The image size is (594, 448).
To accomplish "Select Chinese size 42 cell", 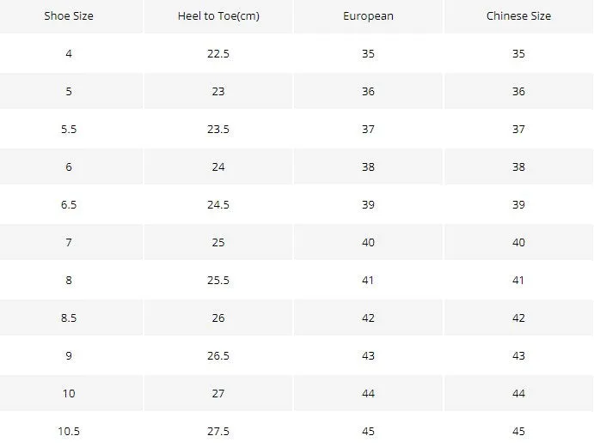I will pos(518,318).
